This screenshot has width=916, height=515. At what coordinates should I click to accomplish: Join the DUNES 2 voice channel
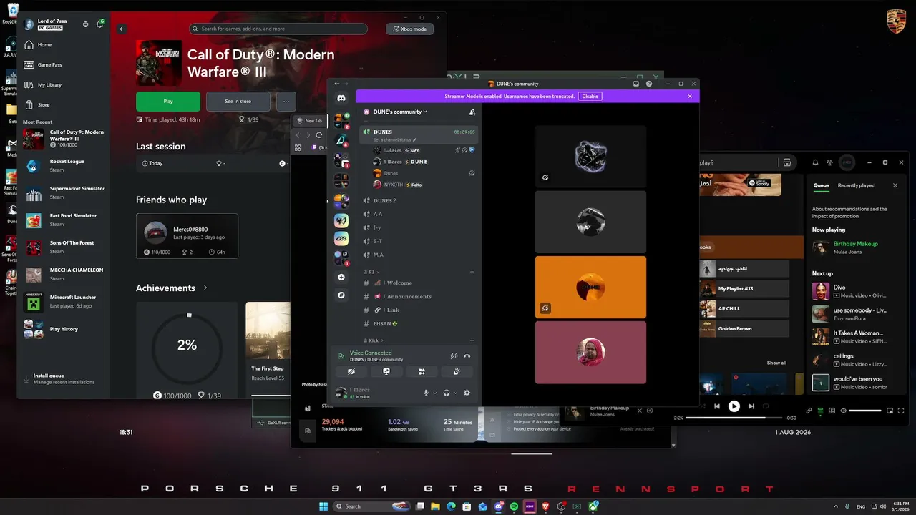419,200
